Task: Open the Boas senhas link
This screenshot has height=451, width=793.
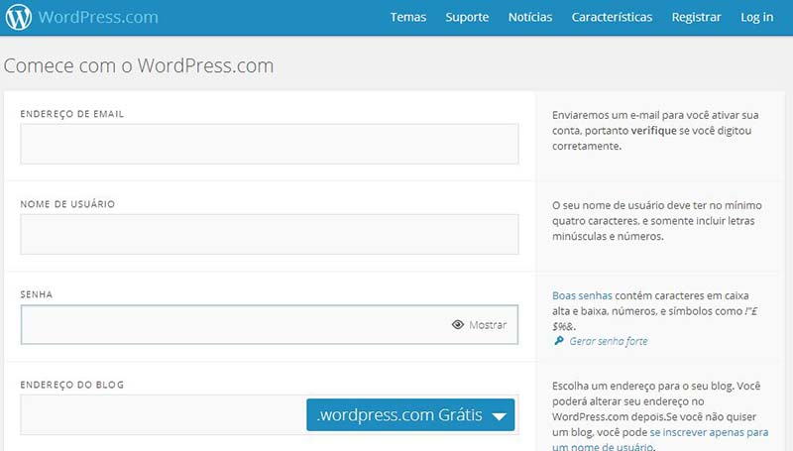Action: 582,295
